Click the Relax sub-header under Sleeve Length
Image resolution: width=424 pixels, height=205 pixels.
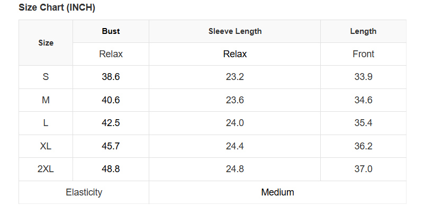point(234,54)
